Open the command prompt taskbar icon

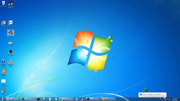tap(39, 99)
